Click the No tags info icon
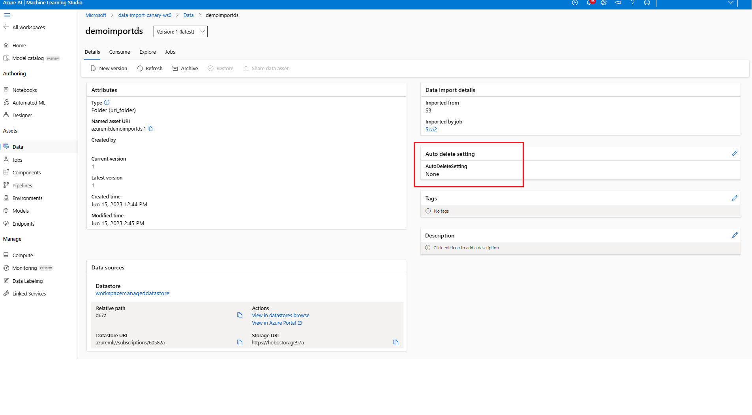 (x=428, y=211)
